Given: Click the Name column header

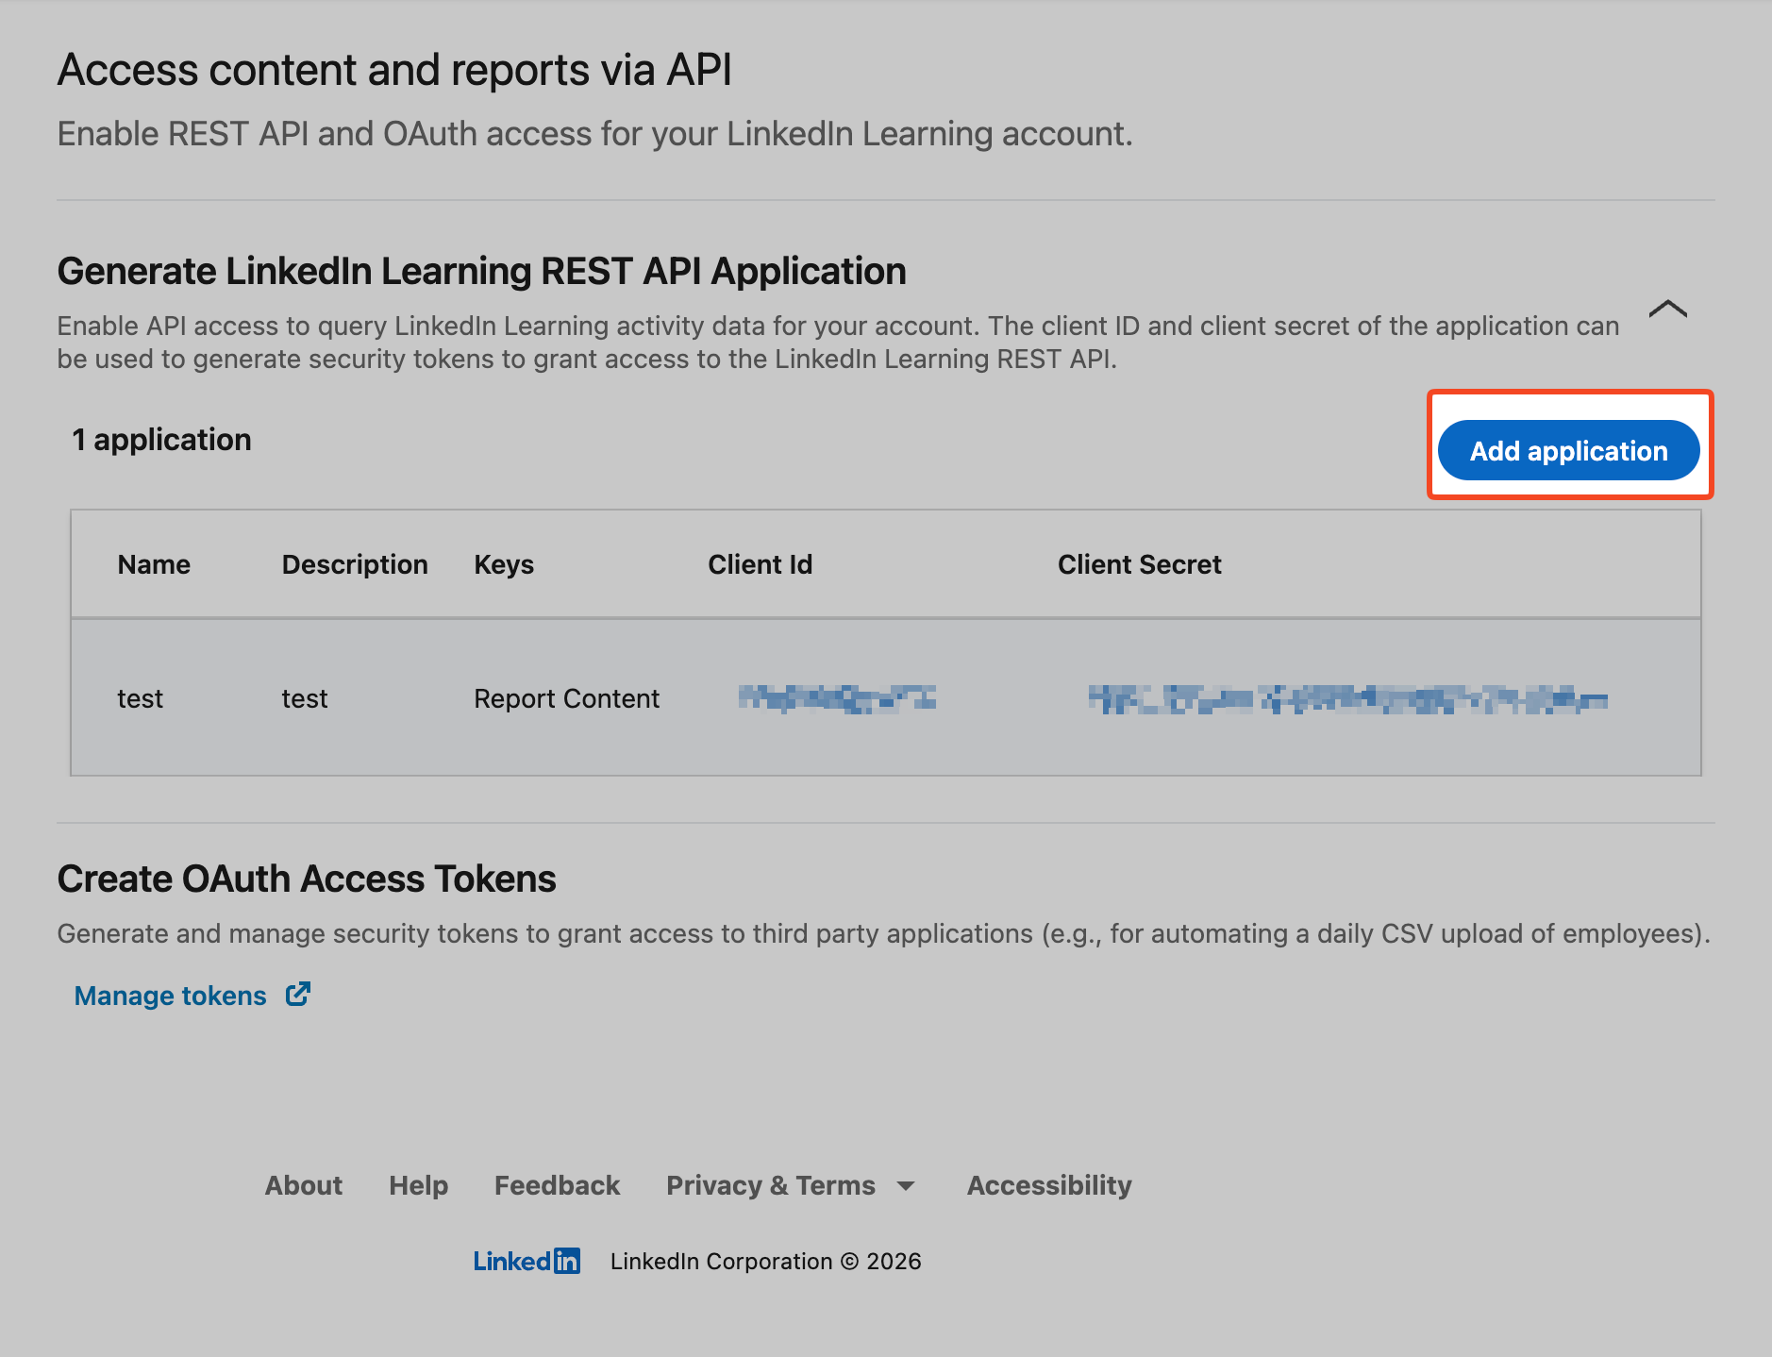Looking at the screenshot, I should click(154, 564).
